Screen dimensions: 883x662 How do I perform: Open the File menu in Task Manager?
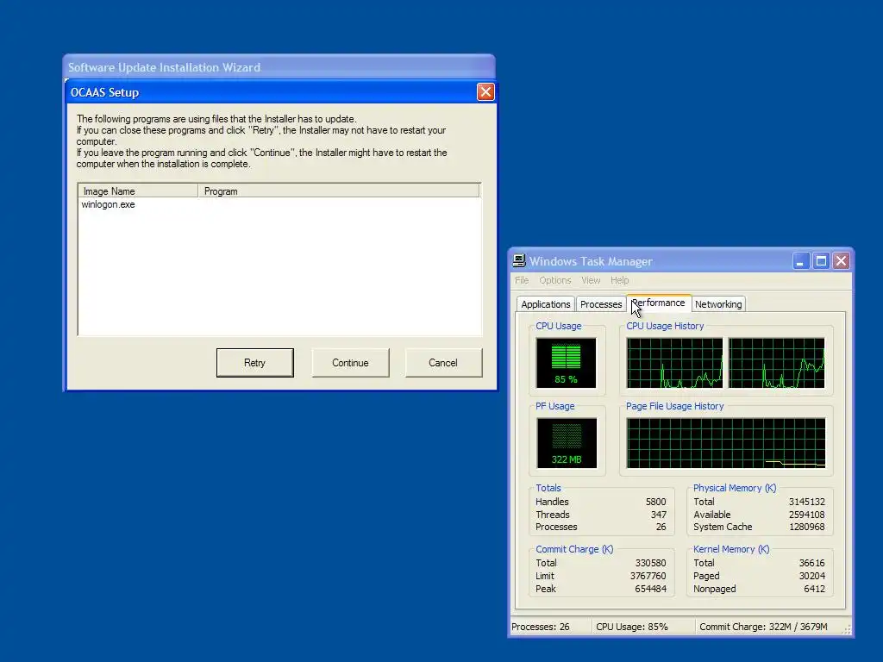522,280
